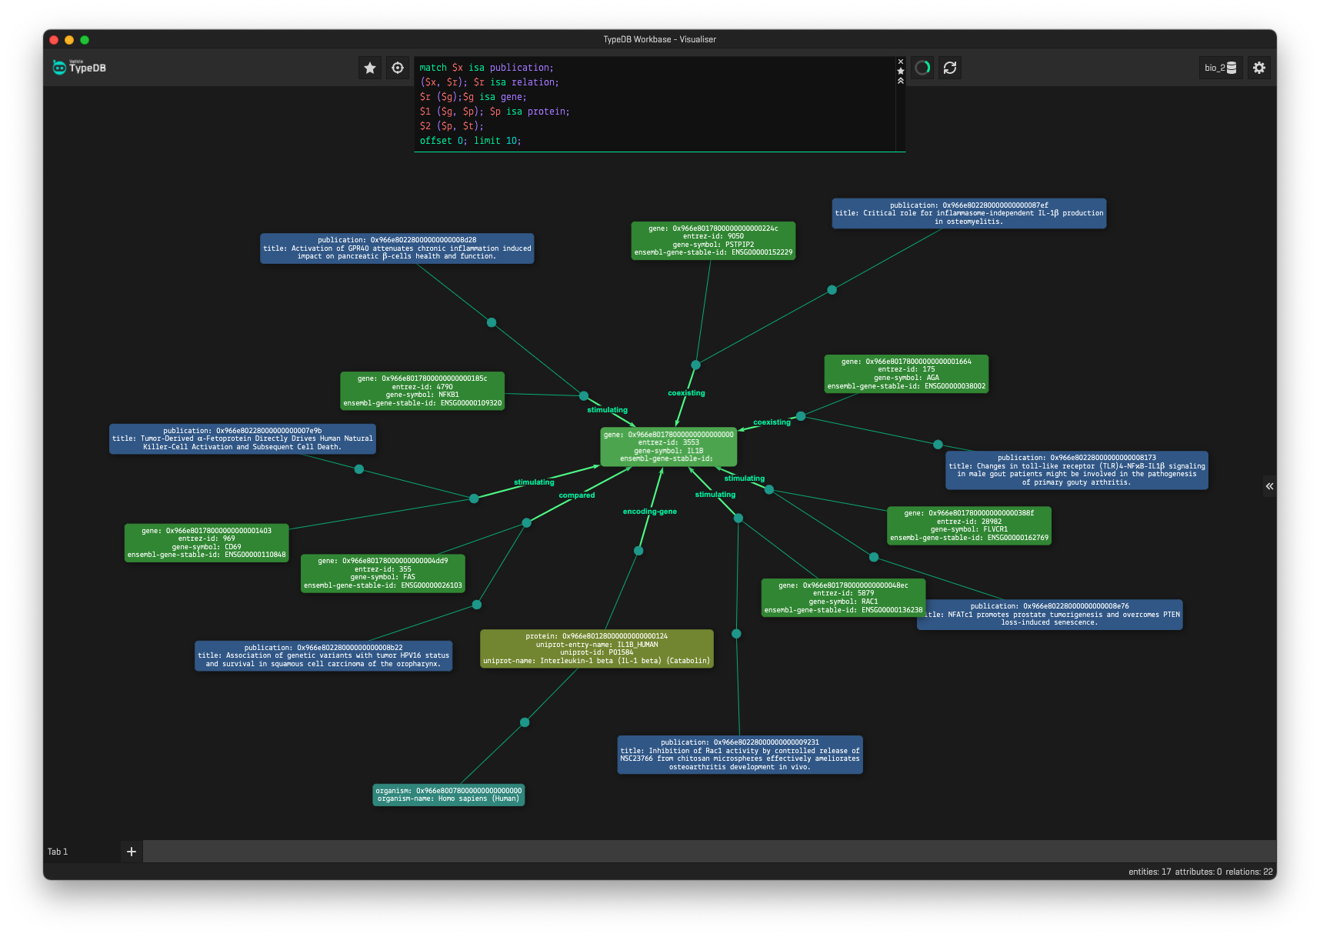This screenshot has height=937, width=1320.
Task: Click the TypeDB logo
Action: pyautogui.click(x=79, y=67)
